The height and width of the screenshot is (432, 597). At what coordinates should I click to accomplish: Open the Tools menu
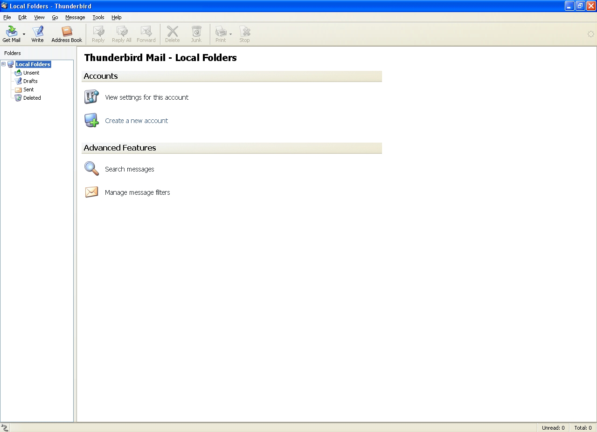click(98, 17)
